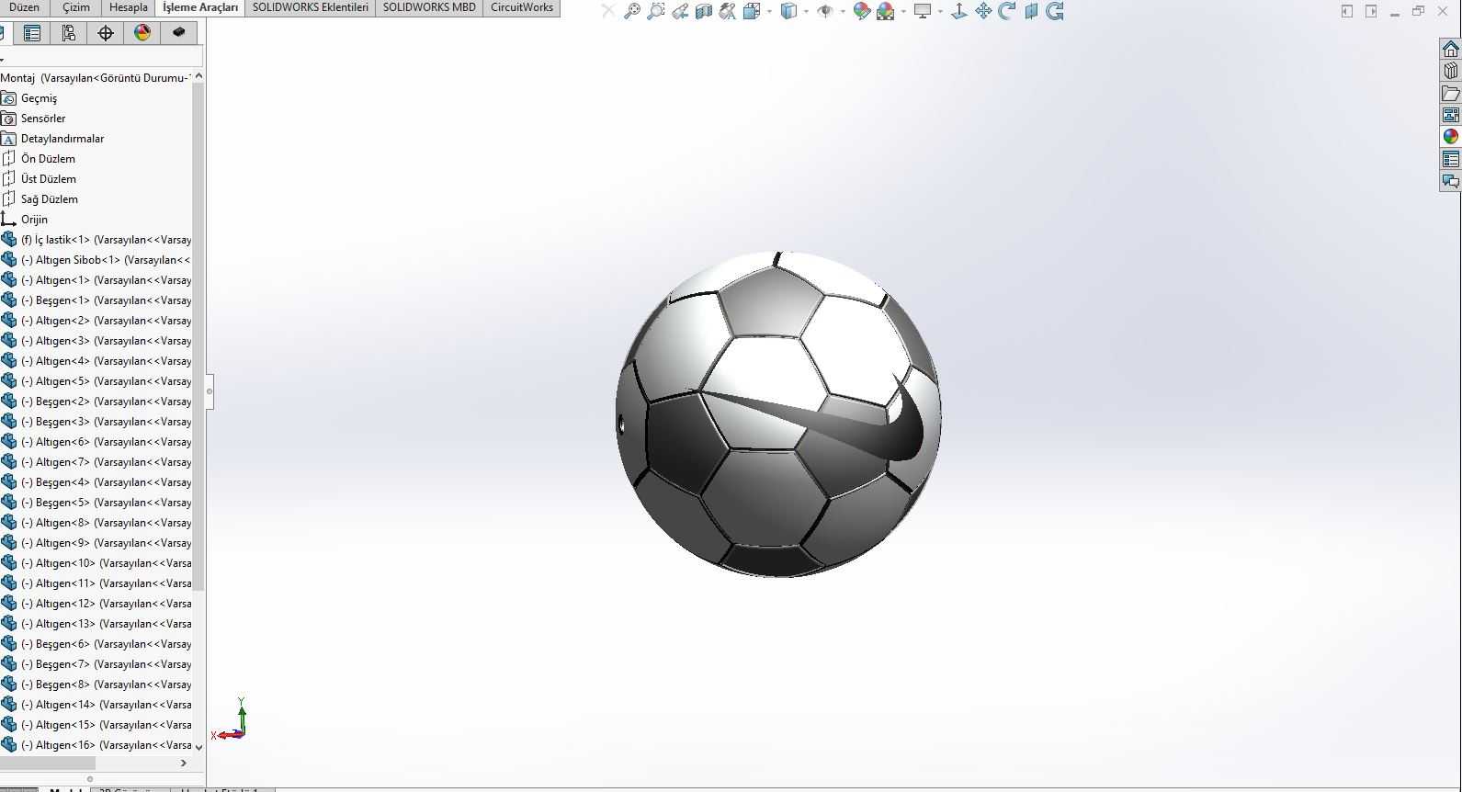Switch to the Düzen tab
This screenshot has height=792, width=1462.
tap(25, 7)
